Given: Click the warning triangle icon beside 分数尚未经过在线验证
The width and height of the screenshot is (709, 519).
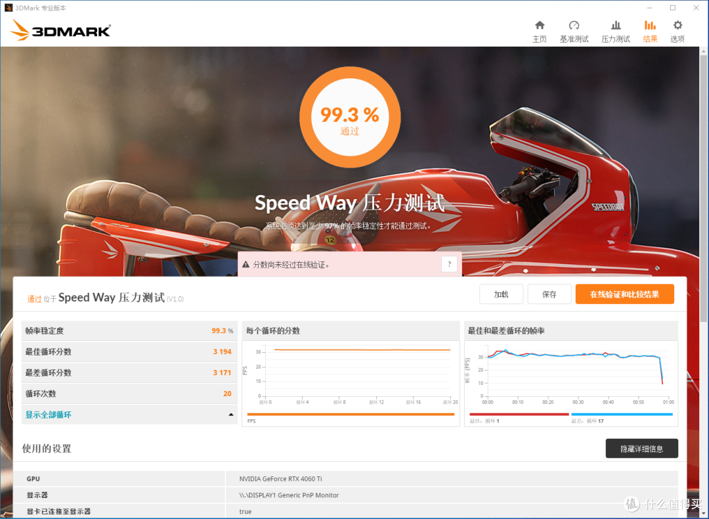Looking at the screenshot, I should [x=246, y=265].
